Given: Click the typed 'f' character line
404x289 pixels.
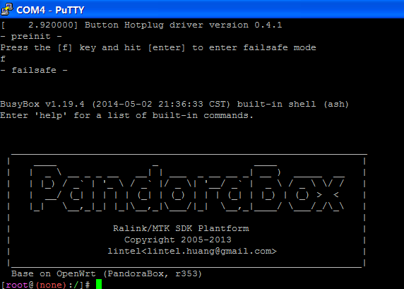Looking at the screenshot, I should [x=3, y=59].
